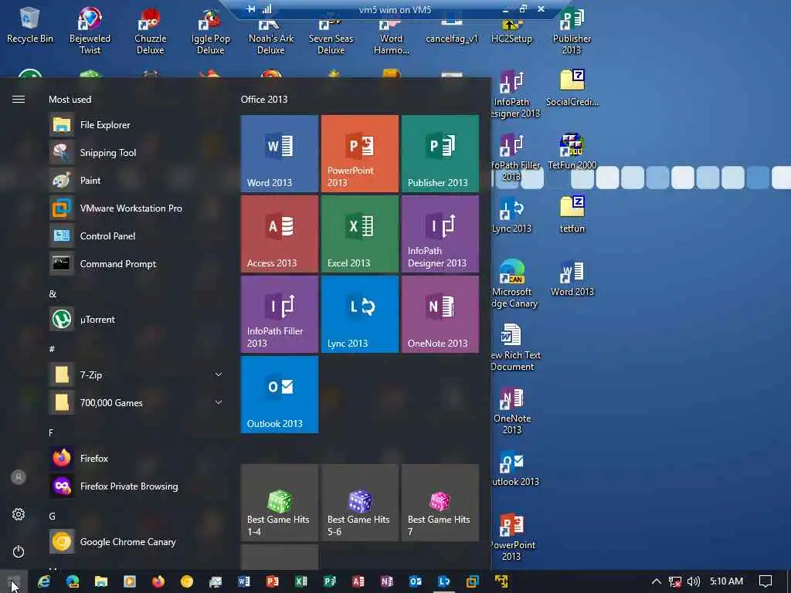The image size is (791, 593).
Task: Select Chuzzle Deluxe desktop shortcut
Action: pos(151,30)
